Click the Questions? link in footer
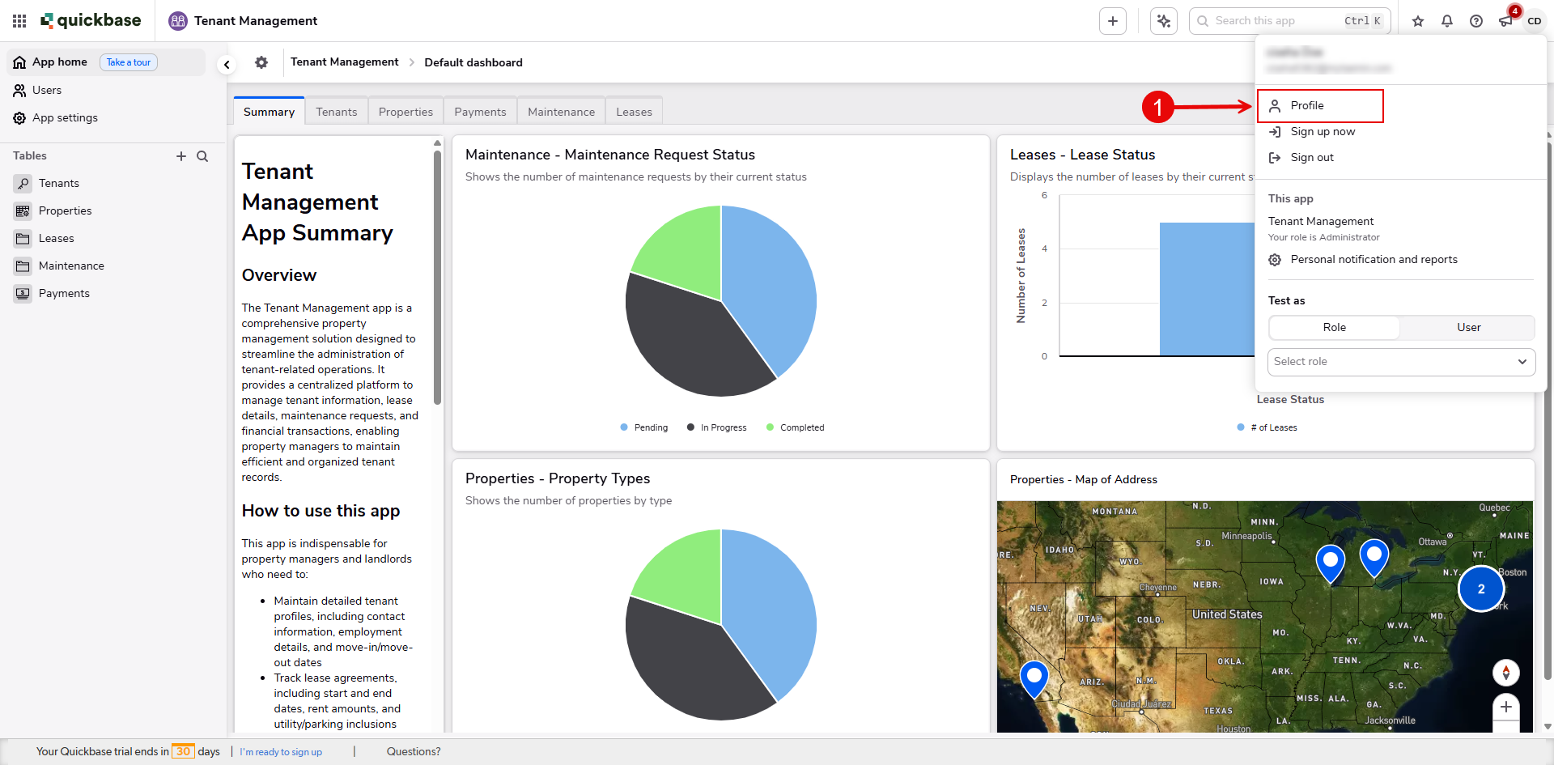This screenshot has height=765, width=1554. pos(414,752)
